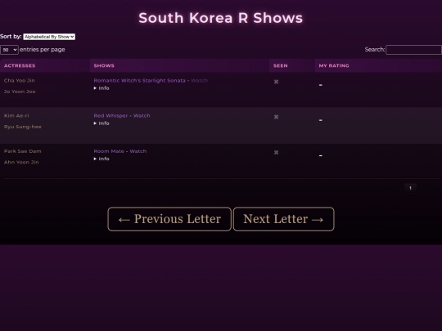Viewport: 442px width, 331px height.
Task: Click the Previous Letter button
Action: click(169, 219)
